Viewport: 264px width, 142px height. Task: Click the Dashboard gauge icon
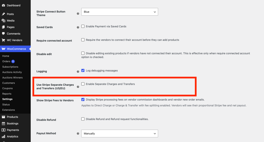click(3, 5)
